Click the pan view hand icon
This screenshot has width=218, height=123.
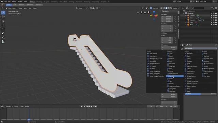(x=145, y=12)
